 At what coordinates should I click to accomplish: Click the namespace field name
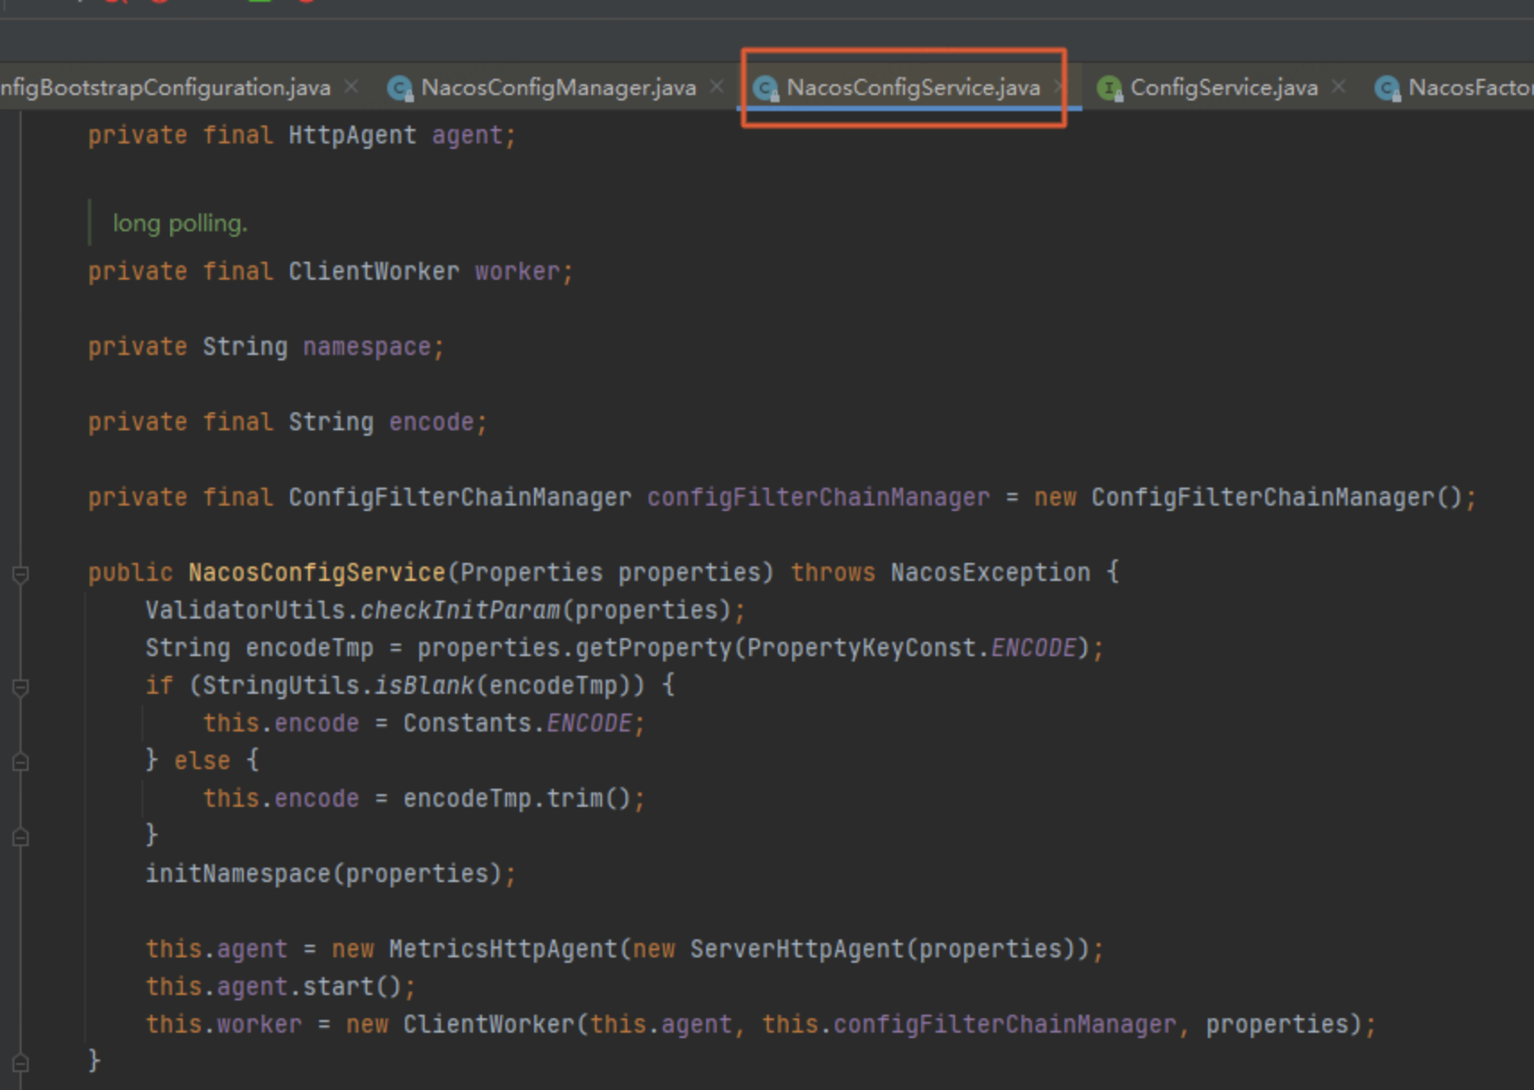click(x=366, y=347)
